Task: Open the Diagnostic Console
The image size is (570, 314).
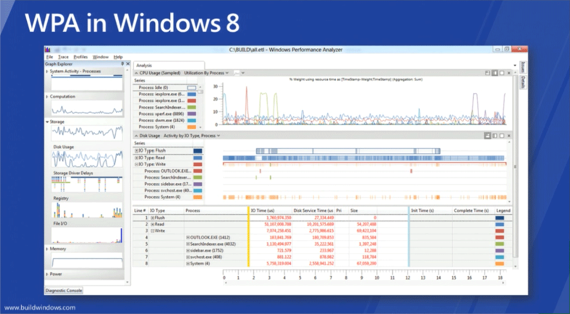Action: 63,290
